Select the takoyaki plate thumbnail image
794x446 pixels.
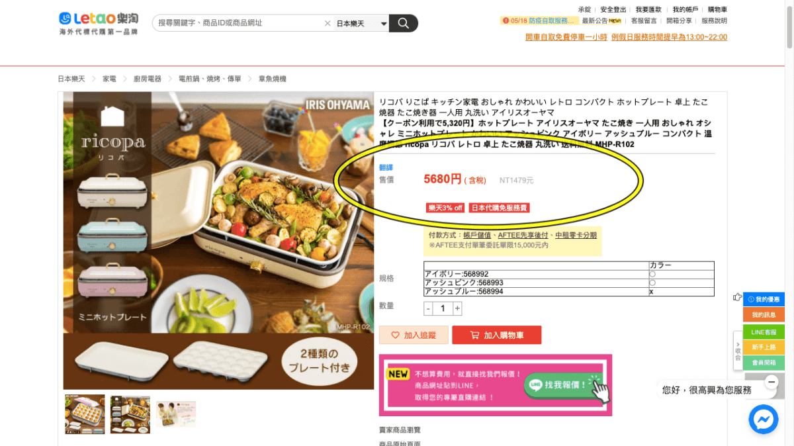pos(85,414)
